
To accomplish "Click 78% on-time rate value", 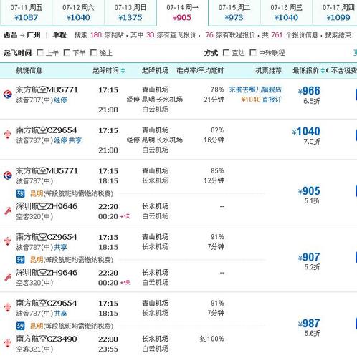I will coord(217,89).
